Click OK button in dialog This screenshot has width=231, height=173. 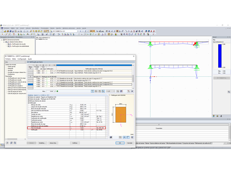[x=120, y=143]
